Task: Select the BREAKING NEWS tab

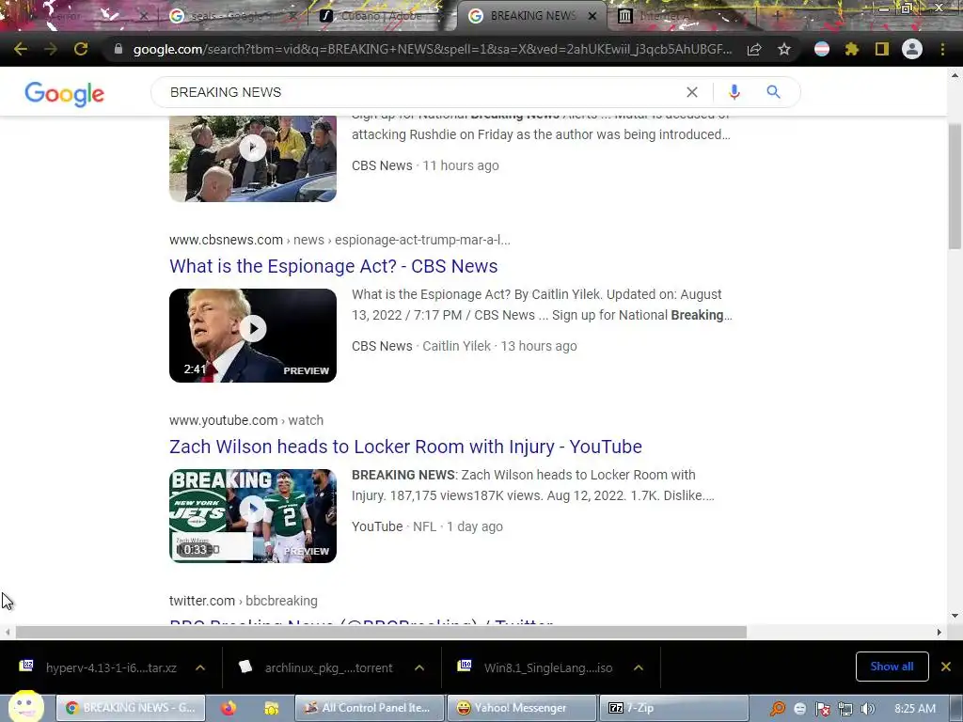Action: [x=531, y=16]
